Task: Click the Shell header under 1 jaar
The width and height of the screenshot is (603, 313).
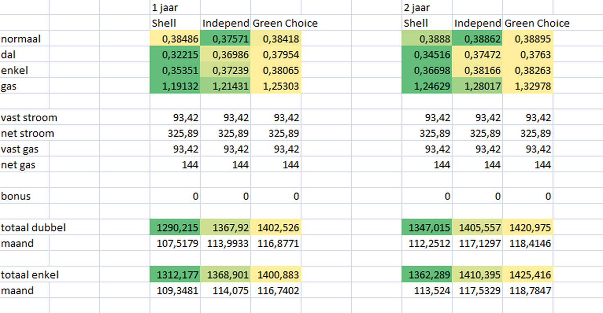Action: [175, 23]
